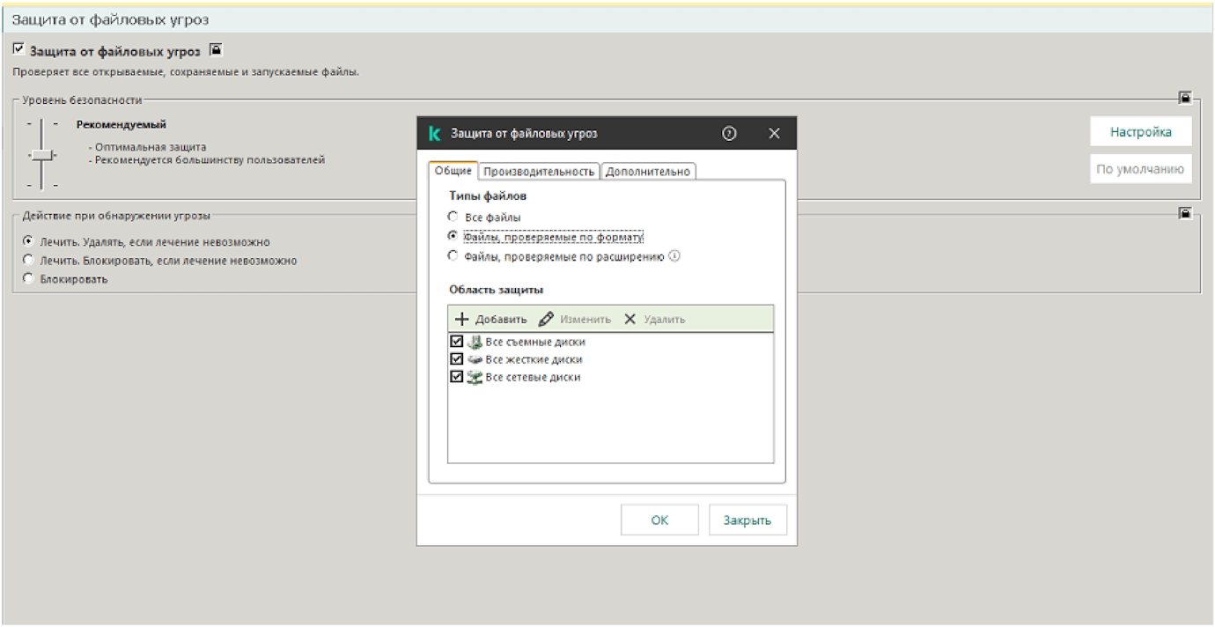The height and width of the screenshot is (627, 1215).
Task: Click the pencil Изменить toolbar item
Action: (573, 319)
